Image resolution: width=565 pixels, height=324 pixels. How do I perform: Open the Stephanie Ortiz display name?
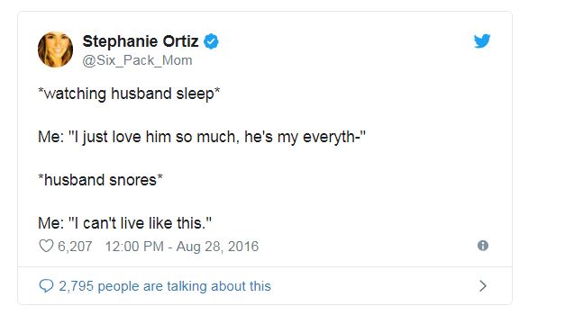coord(141,41)
